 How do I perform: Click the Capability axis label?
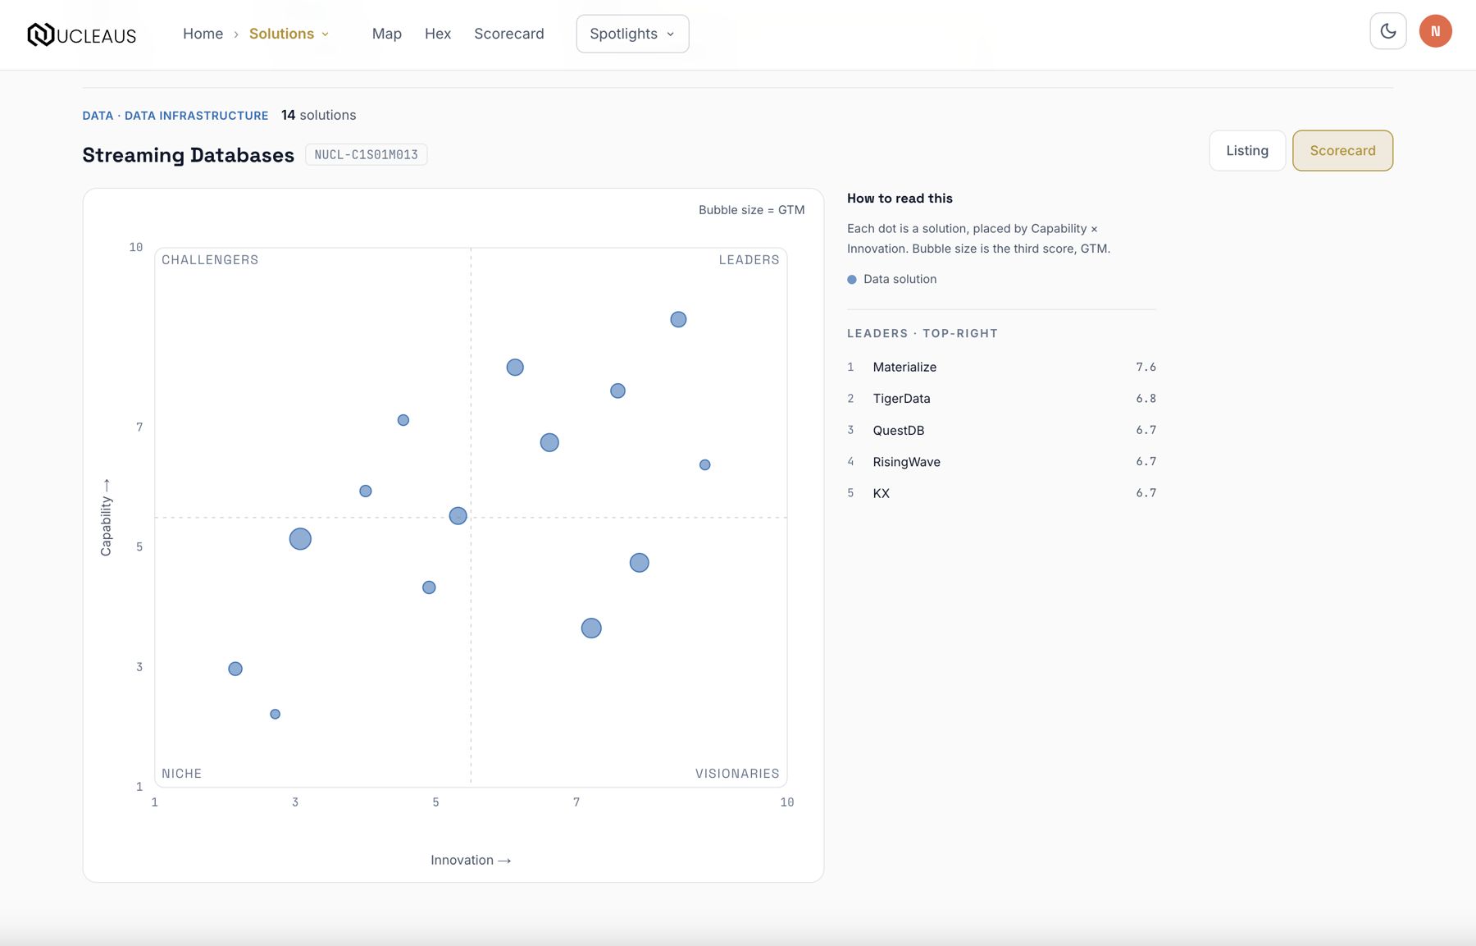tap(106, 517)
